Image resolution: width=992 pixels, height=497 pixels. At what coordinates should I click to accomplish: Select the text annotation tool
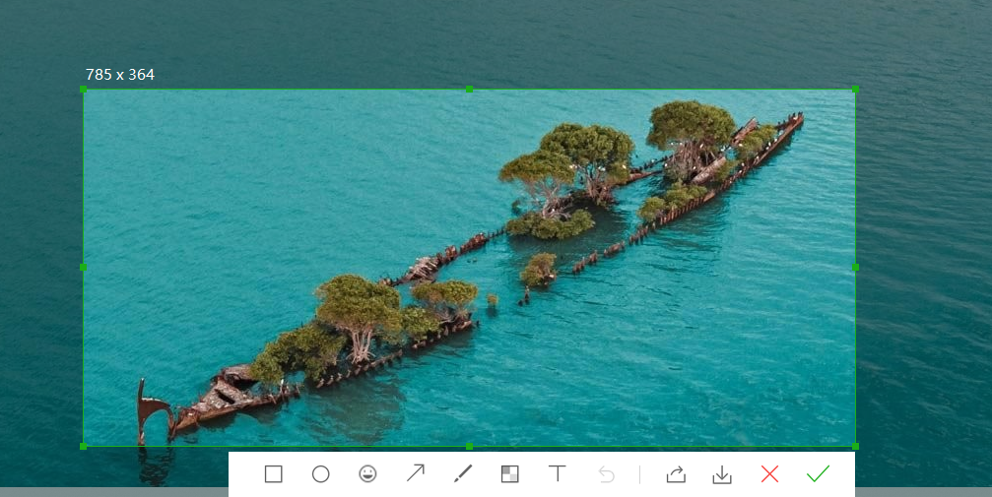tap(558, 473)
